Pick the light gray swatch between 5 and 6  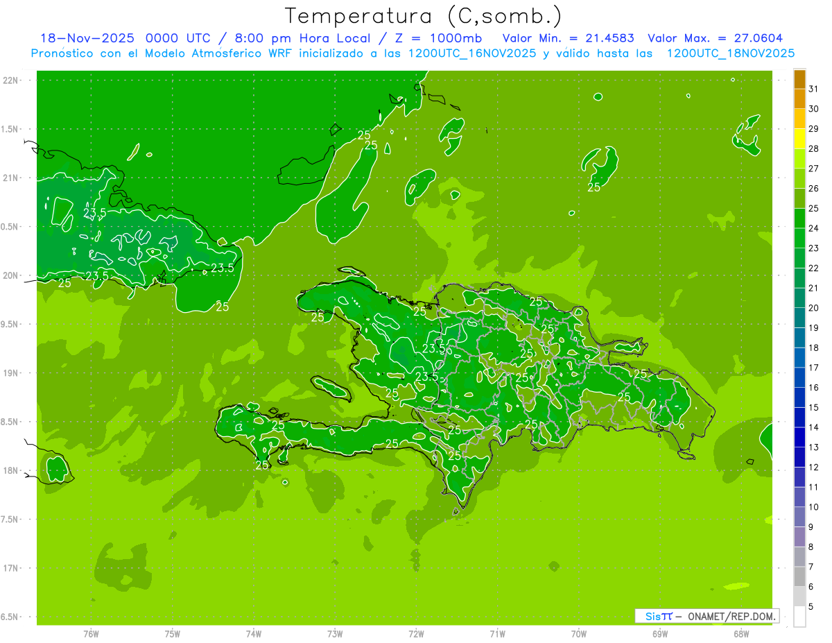(799, 597)
